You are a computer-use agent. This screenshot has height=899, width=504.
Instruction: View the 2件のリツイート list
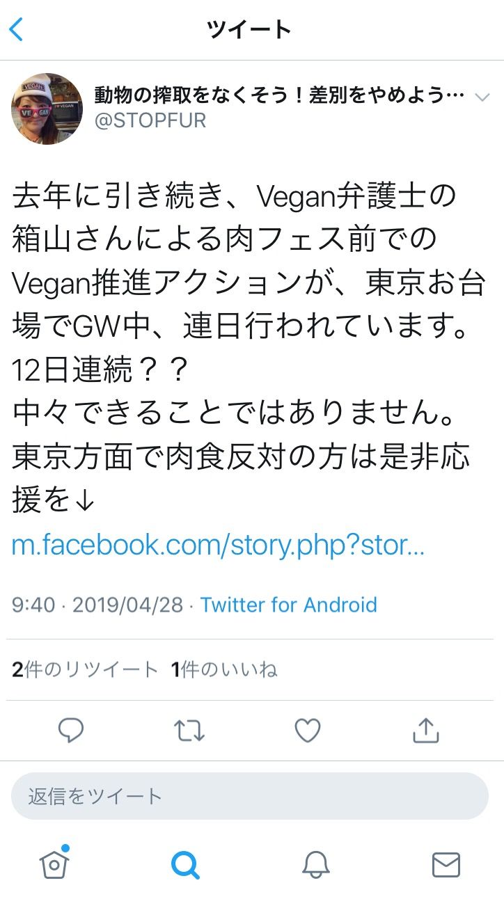[85, 669]
